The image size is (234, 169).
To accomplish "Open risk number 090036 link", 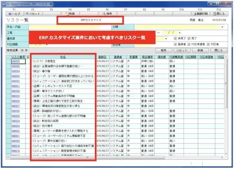I will click(x=16, y=62).
